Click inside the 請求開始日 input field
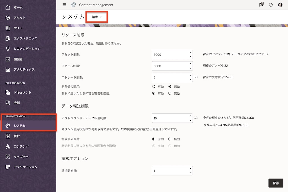The height and width of the screenshot is (192, 288). coord(169,170)
